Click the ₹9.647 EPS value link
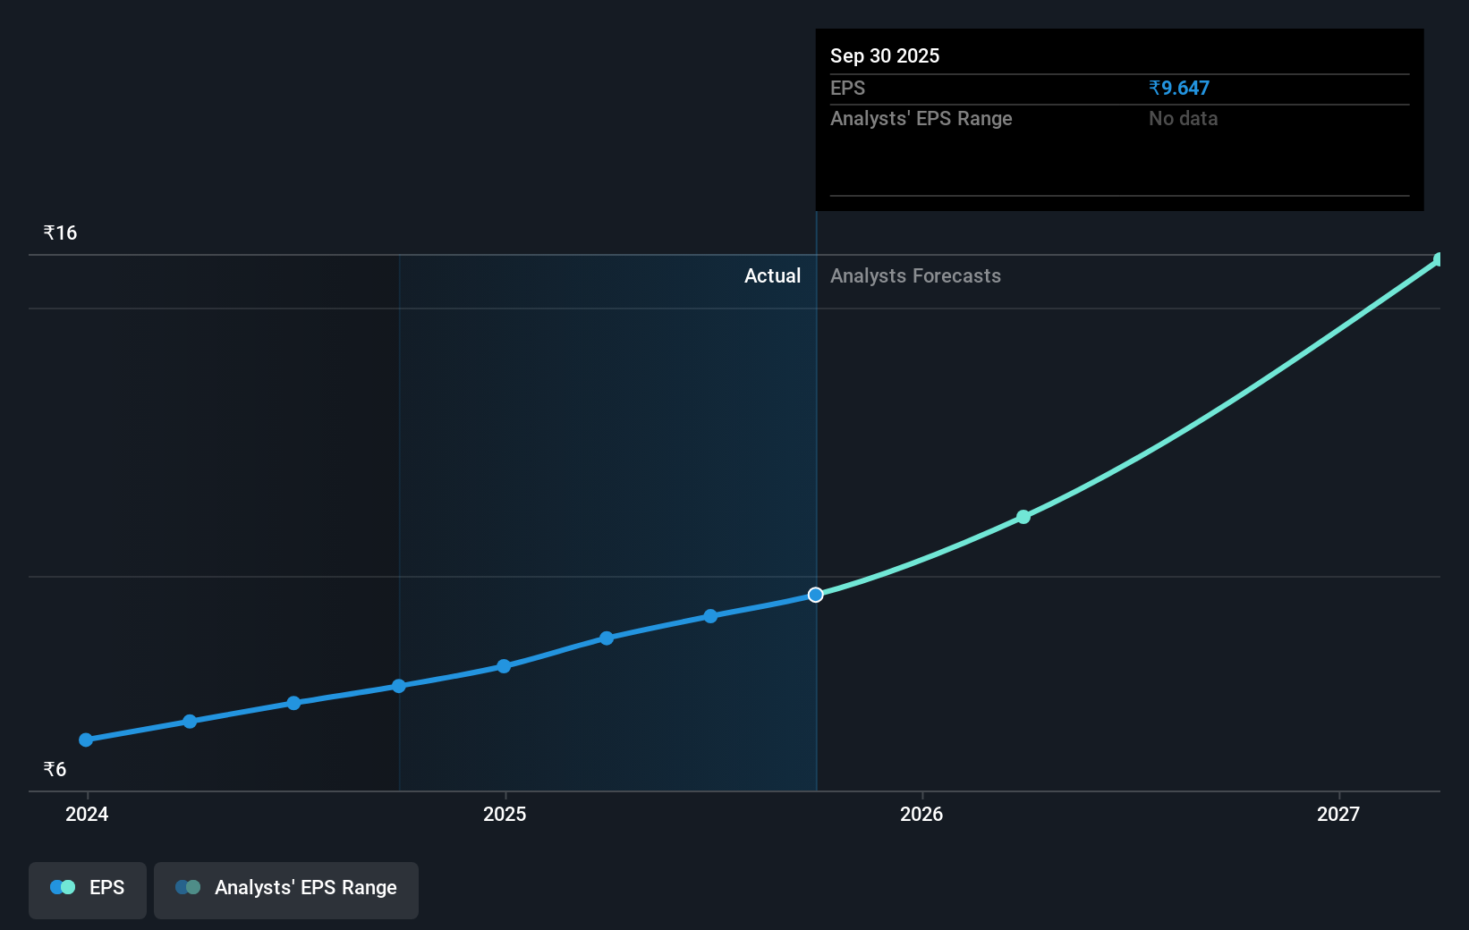 [x=1178, y=88]
